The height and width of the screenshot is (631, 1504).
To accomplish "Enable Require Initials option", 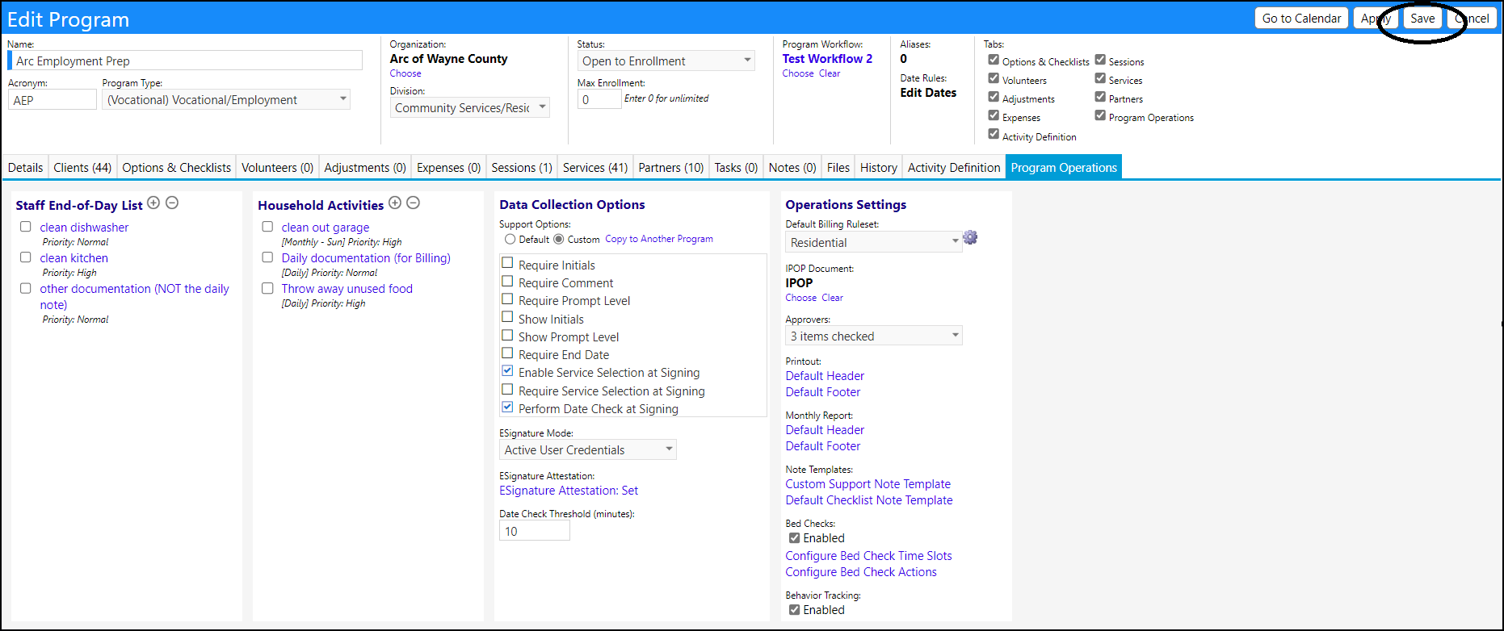I will coord(507,263).
